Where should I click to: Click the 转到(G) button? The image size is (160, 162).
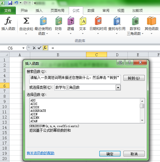(134, 78)
